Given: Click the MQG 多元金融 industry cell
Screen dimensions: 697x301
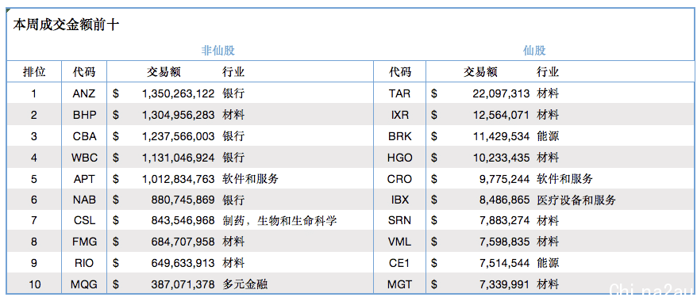Looking at the screenshot, I should pos(245,284).
